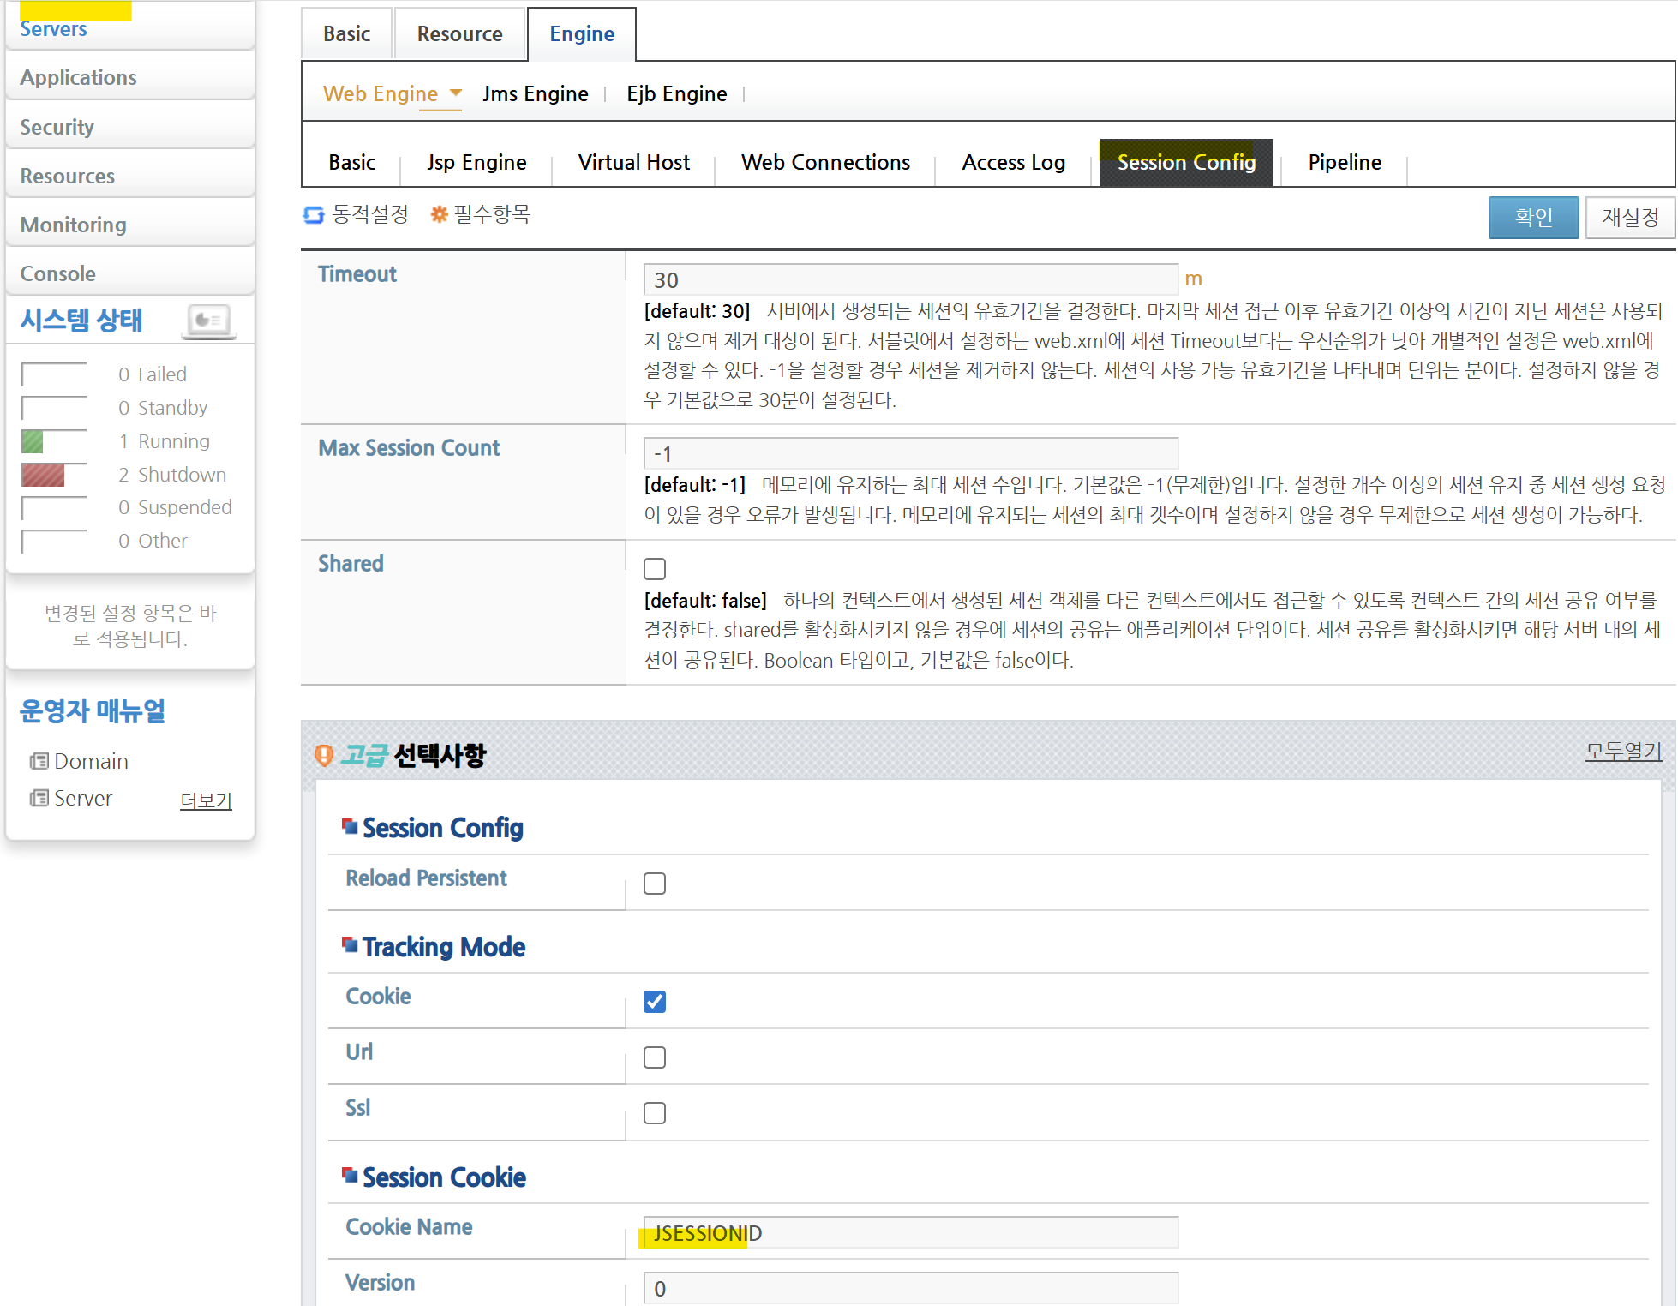Click the Domain manual book icon
This screenshot has width=1678, height=1306.
coord(39,761)
